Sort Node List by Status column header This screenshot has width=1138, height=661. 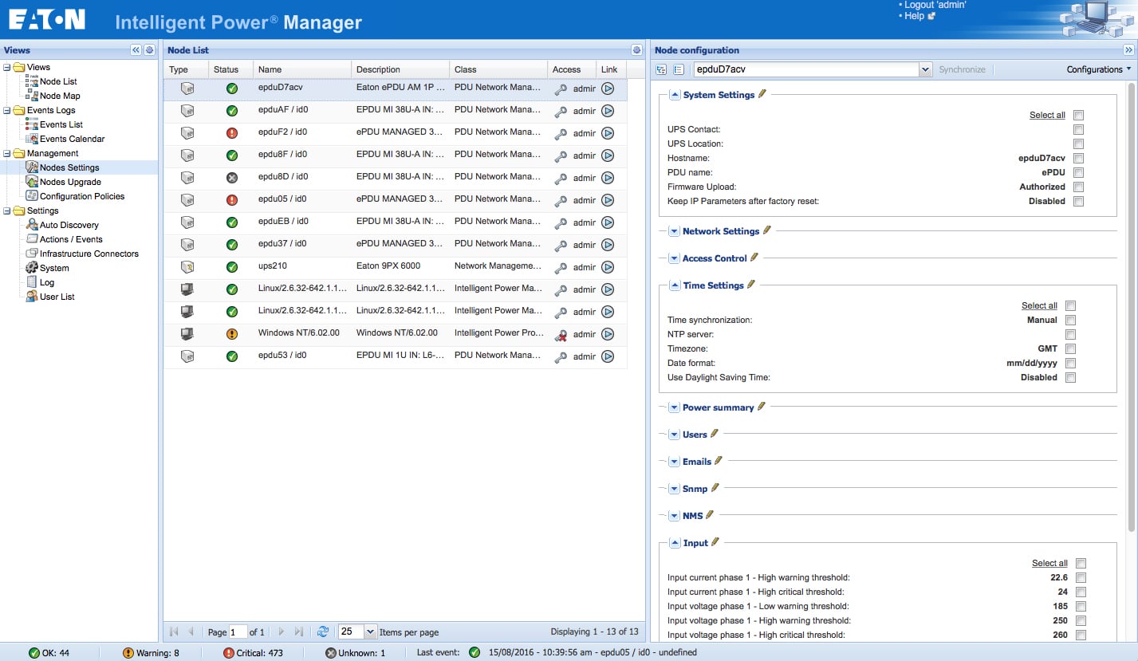coord(230,69)
